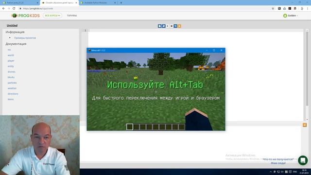This screenshot has width=311, height=175.
Task: Show hidden tray icons in taskbar
Action: tap(271, 172)
